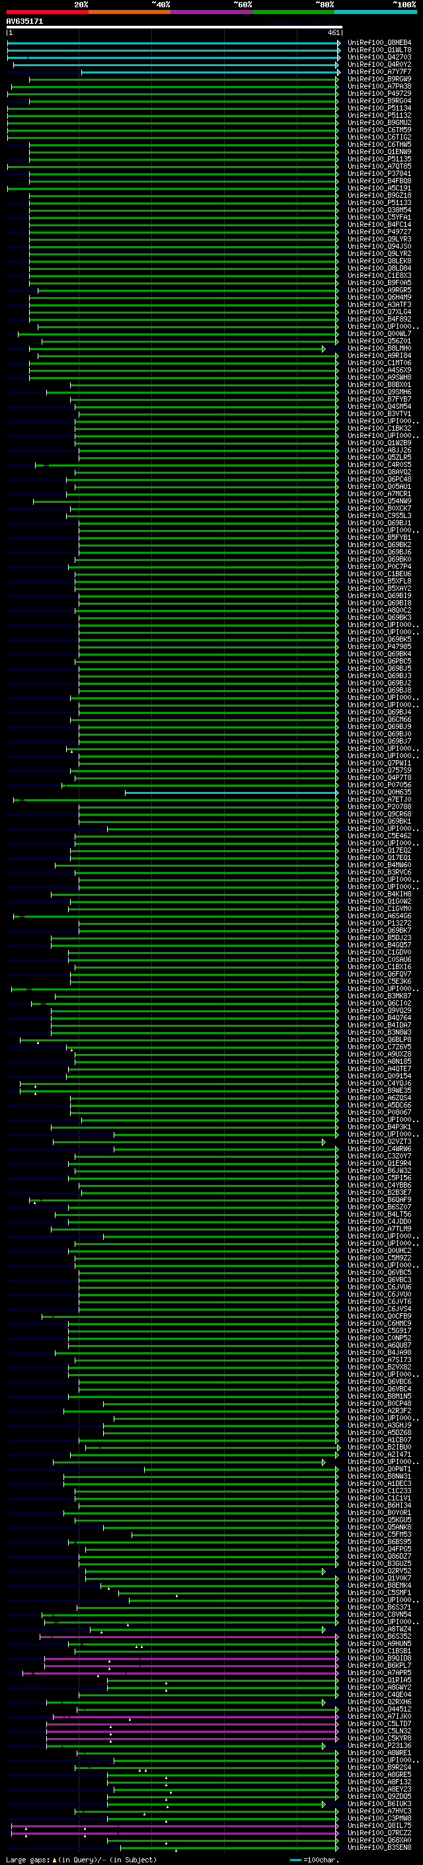Click the purple alignment bar of UniRef100_A7APR5
This screenshot has width=423, height=1865.
pos(181,1674)
